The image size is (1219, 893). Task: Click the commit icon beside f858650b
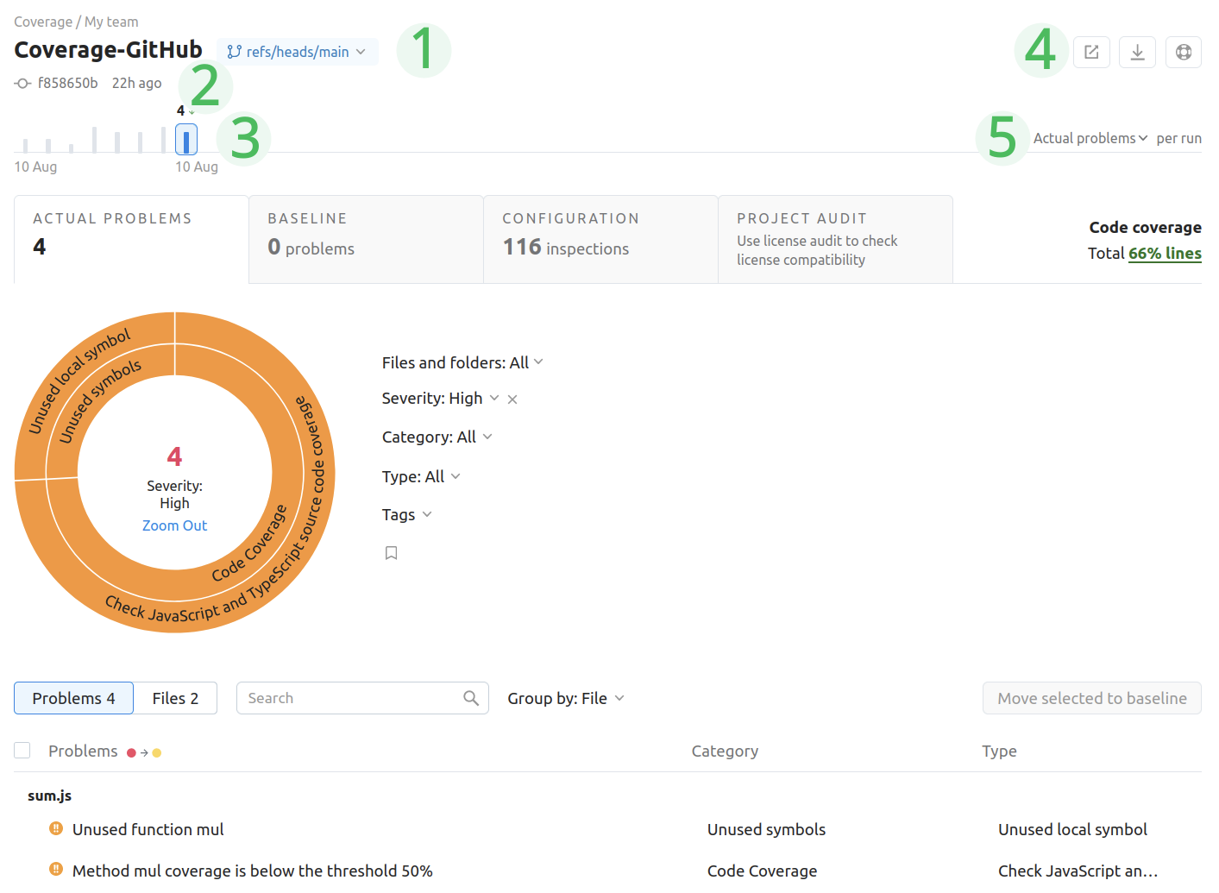click(x=22, y=84)
